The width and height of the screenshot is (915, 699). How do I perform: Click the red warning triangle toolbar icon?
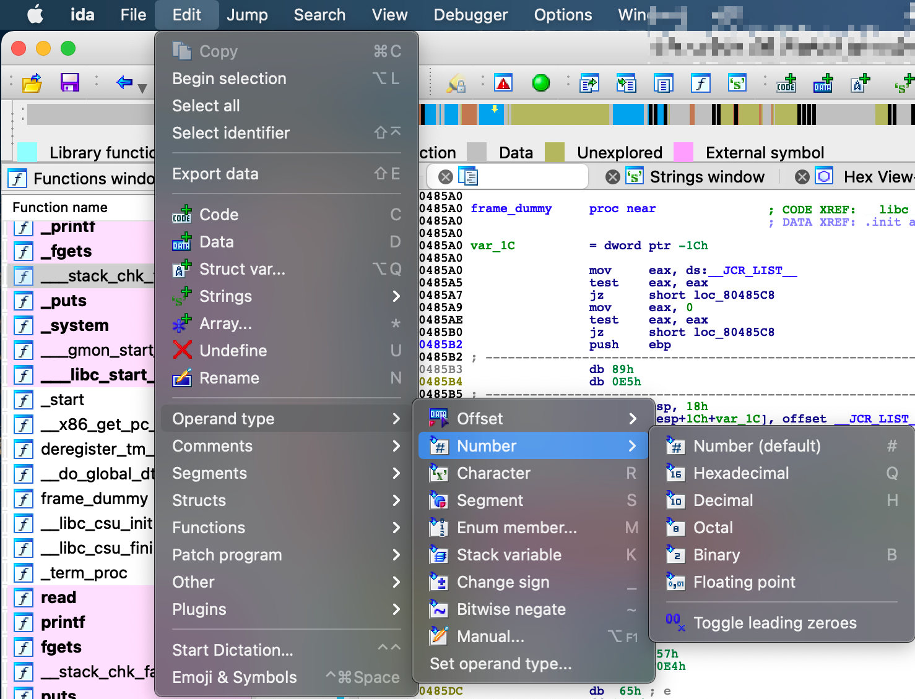(503, 82)
